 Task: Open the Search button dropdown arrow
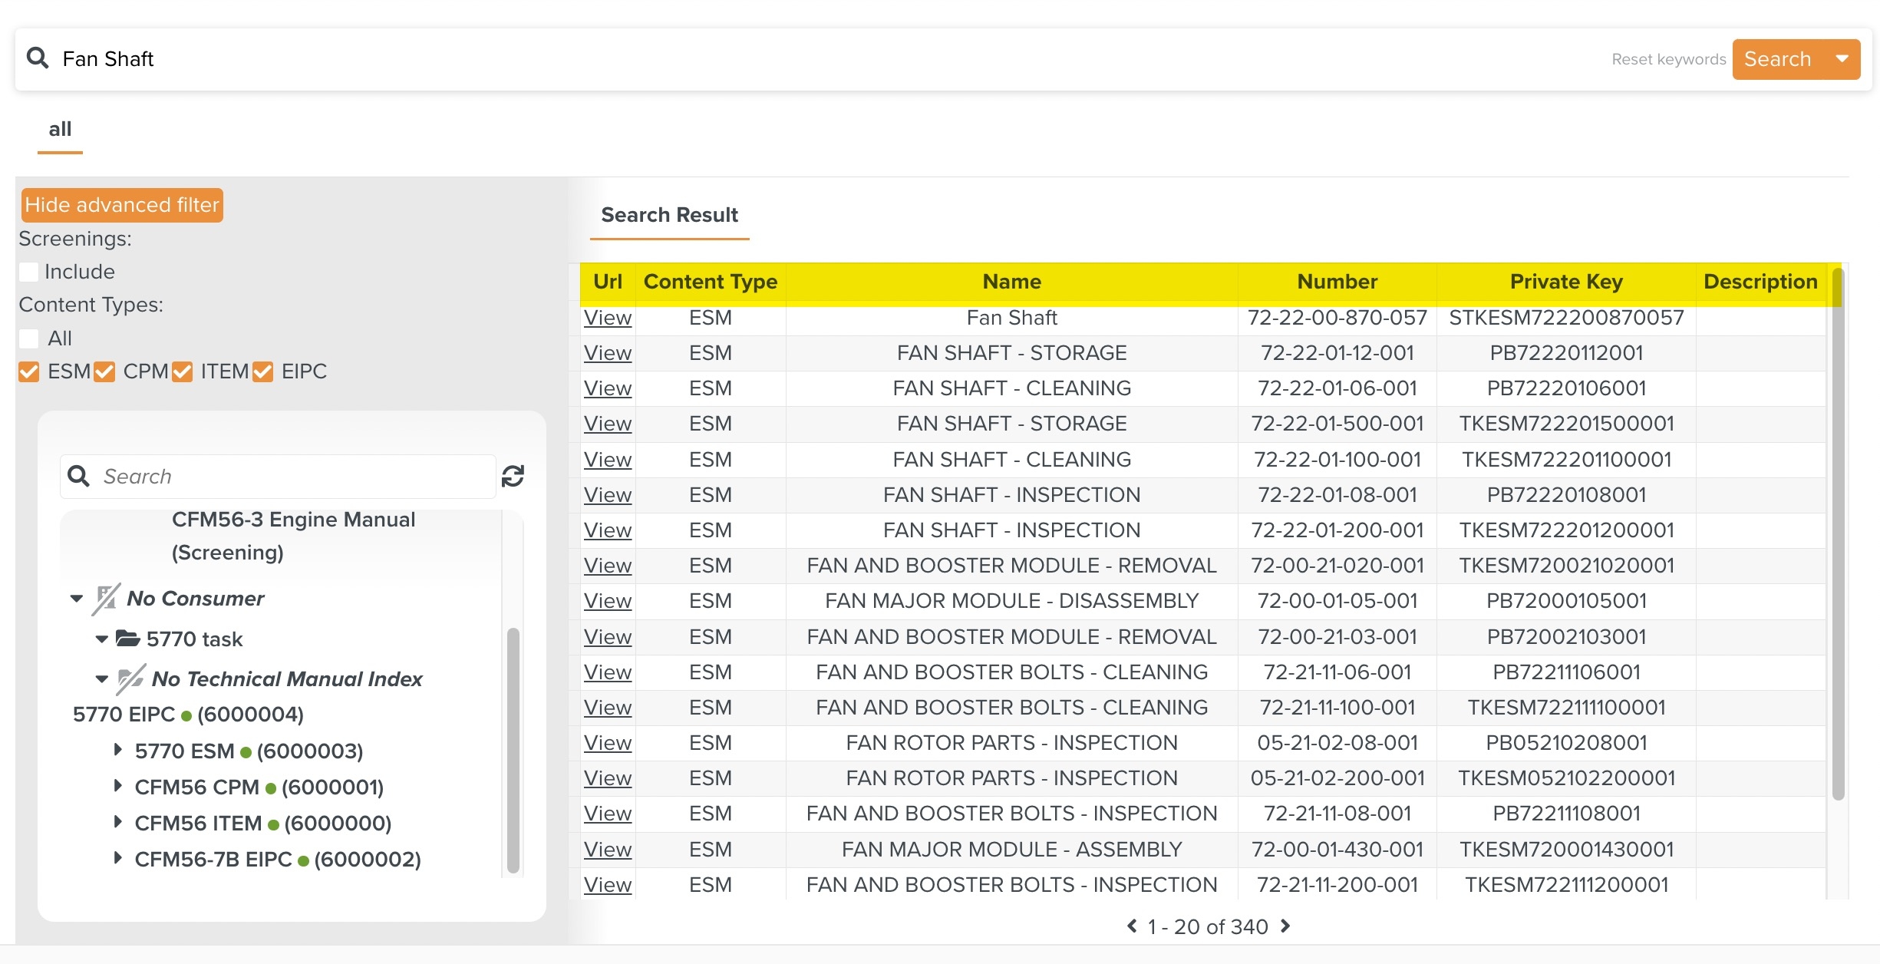point(1842,59)
